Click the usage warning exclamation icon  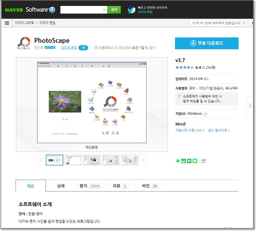tap(179, 96)
